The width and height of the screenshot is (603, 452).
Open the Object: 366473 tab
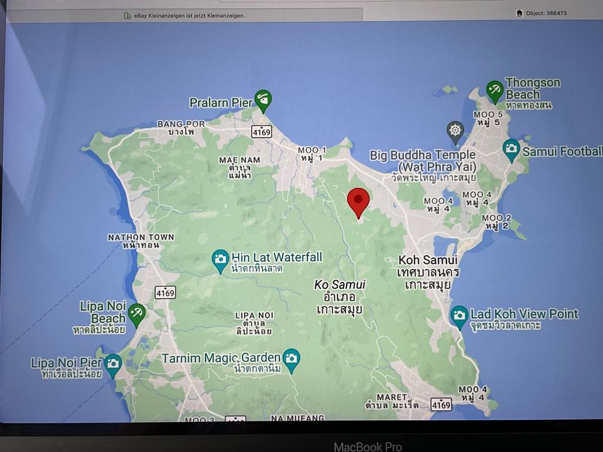(541, 13)
